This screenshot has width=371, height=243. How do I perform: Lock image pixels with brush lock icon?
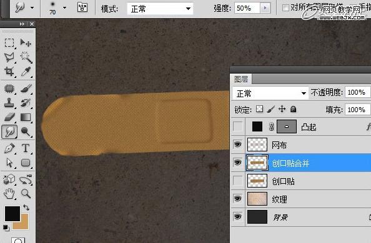pos(271,109)
